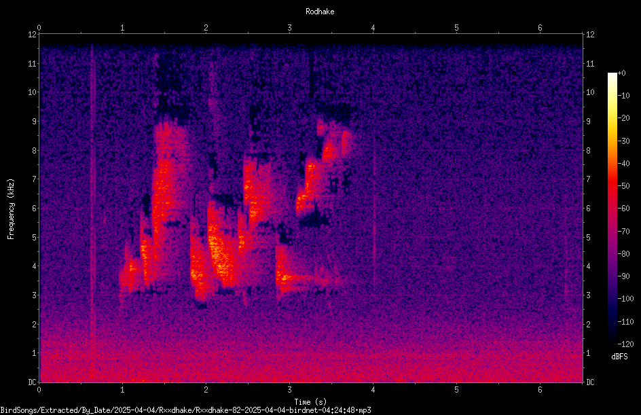Click the 4 second mark on bottom time axis
641x415 pixels.
[373, 390]
